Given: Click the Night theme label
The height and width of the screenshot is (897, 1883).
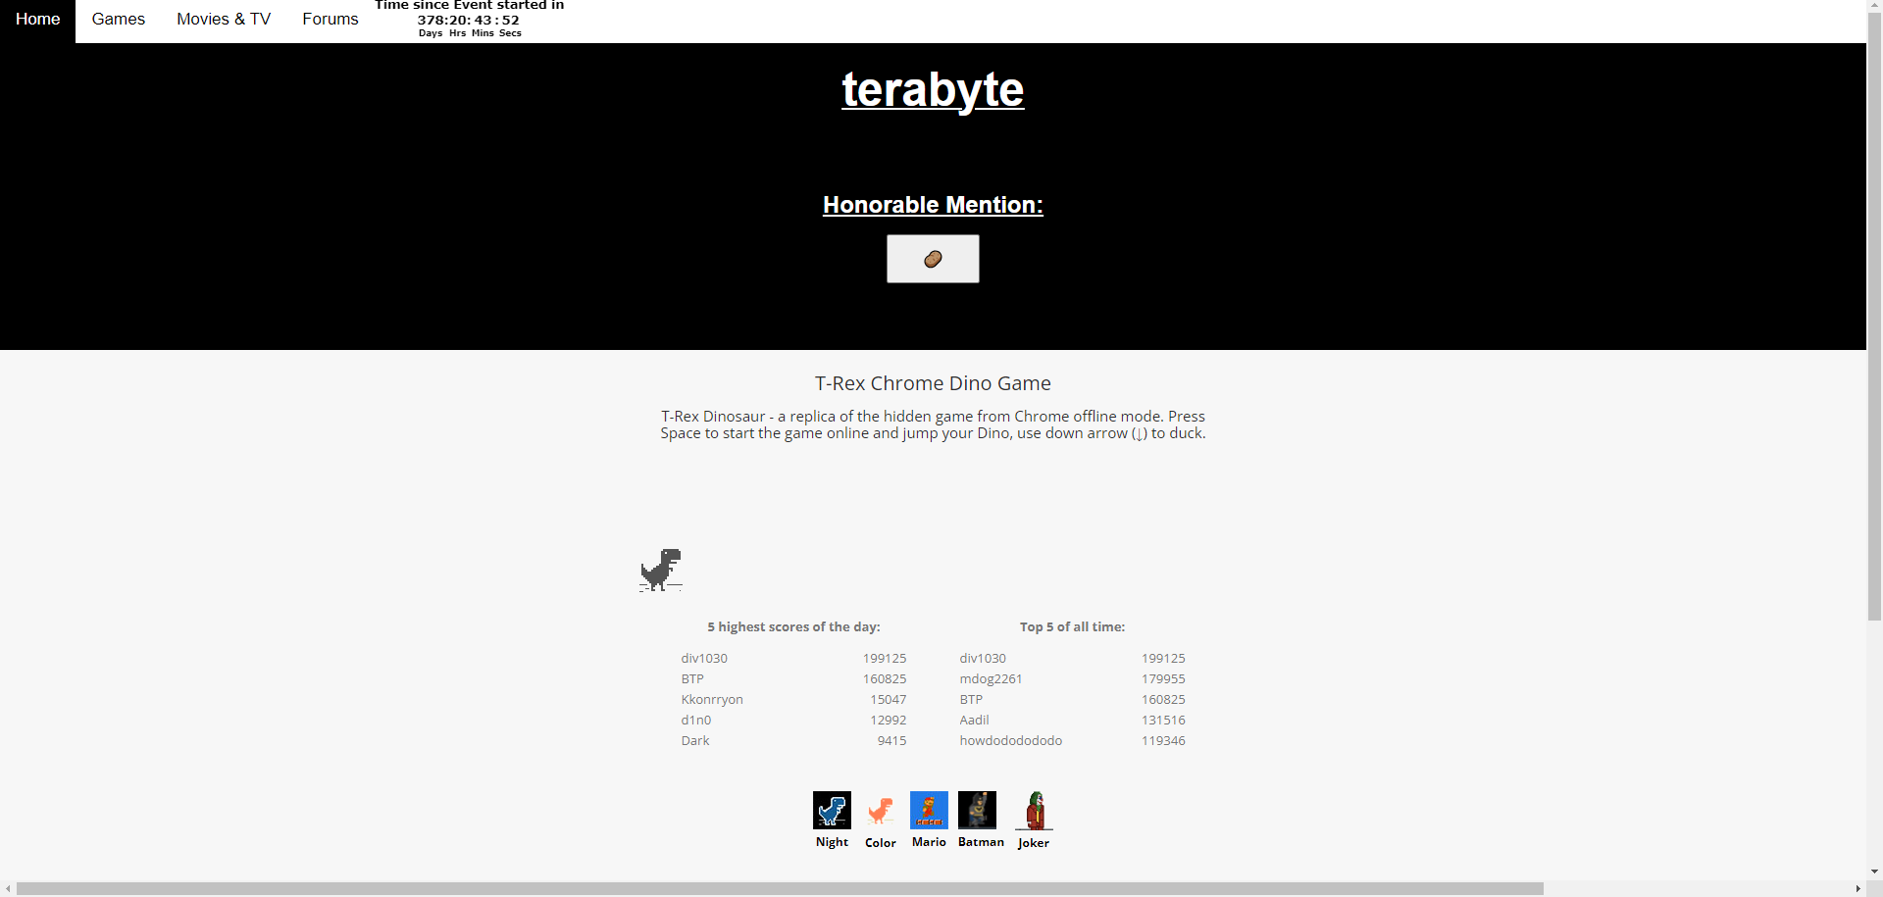Looking at the screenshot, I should point(832,842).
